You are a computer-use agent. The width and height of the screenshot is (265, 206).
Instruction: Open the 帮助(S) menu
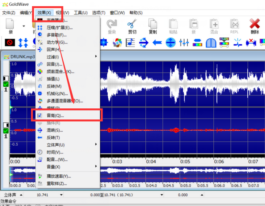[136, 13]
